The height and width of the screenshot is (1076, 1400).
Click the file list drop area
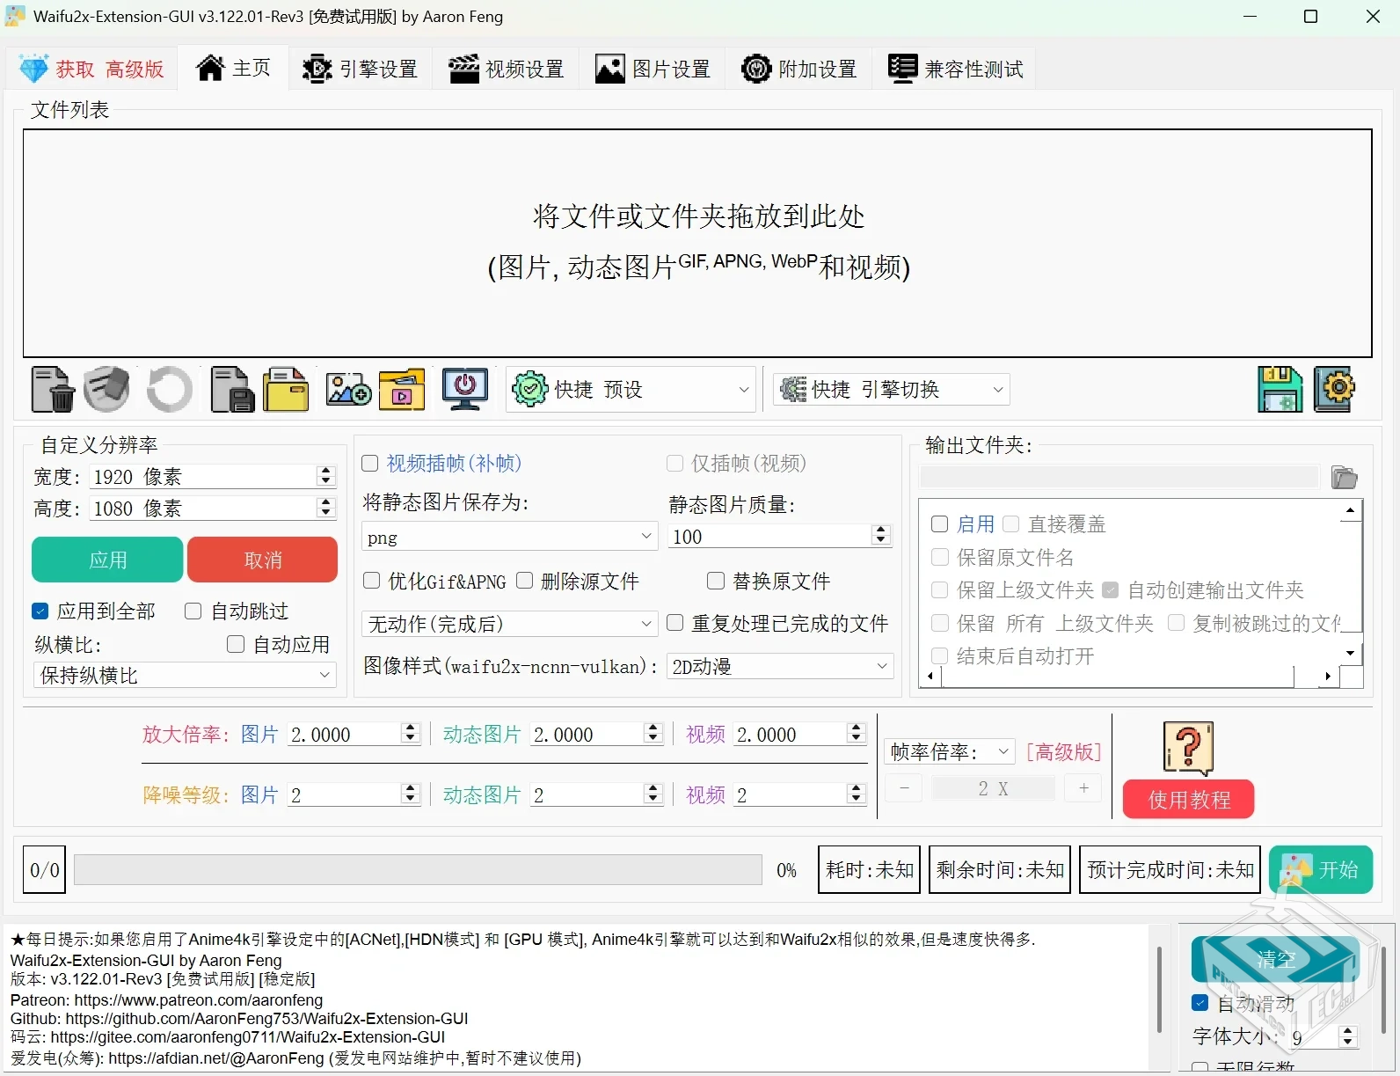[697, 243]
